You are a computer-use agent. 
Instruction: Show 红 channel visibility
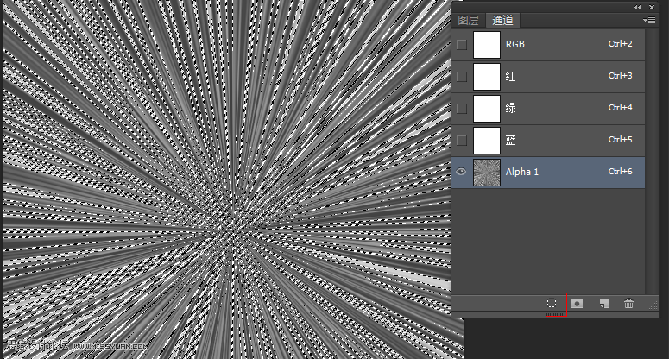click(x=462, y=76)
